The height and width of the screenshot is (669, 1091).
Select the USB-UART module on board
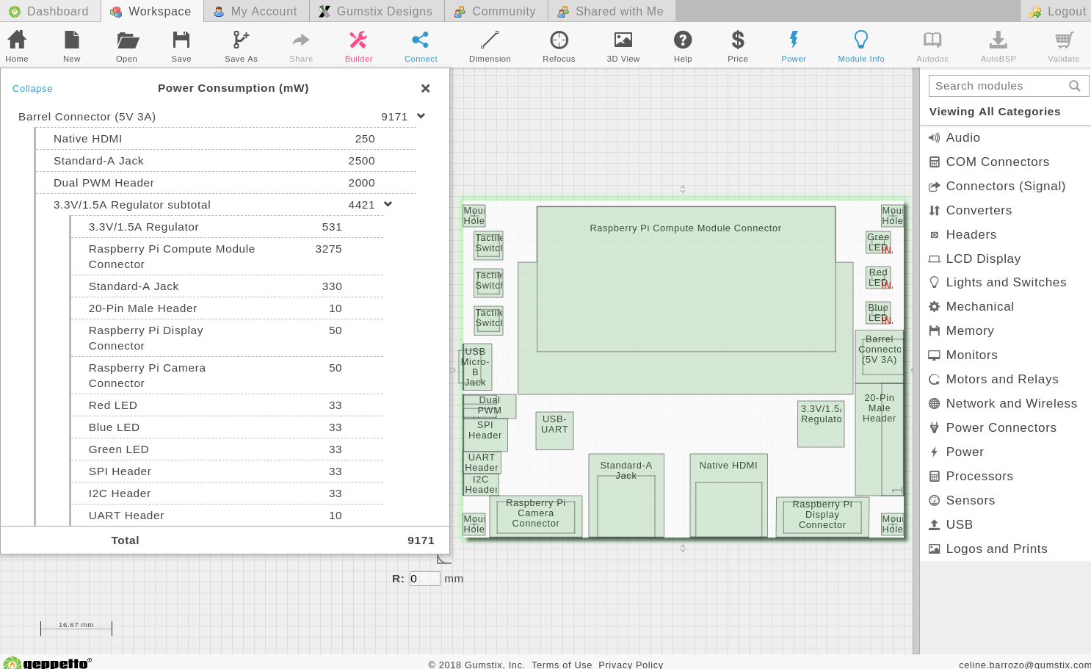554,430
